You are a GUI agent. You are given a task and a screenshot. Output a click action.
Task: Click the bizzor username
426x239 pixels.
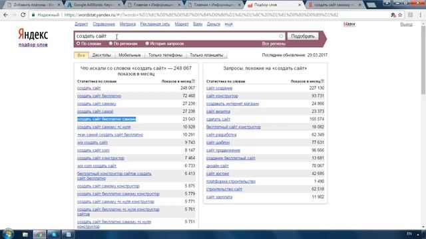coord(349,24)
